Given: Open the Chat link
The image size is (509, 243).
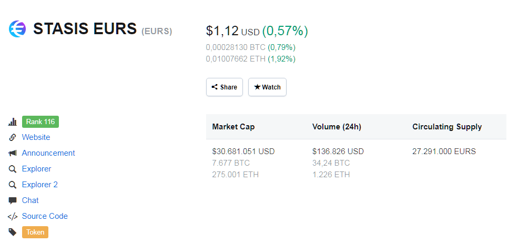Looking at the screenshot, I should point(30,200).
